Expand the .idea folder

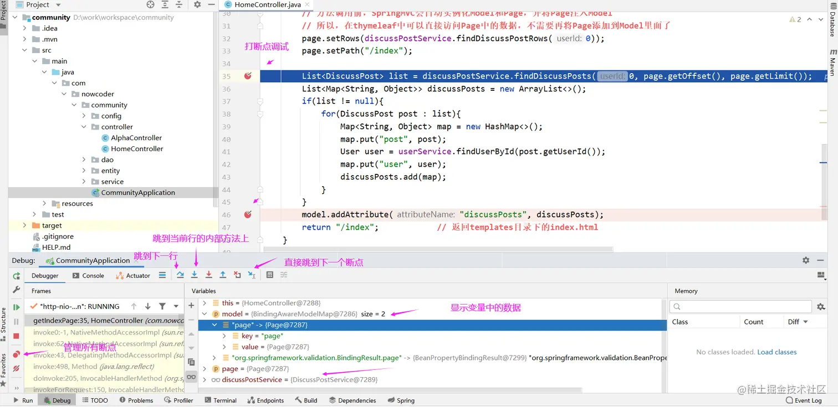(x=25, y=28)
